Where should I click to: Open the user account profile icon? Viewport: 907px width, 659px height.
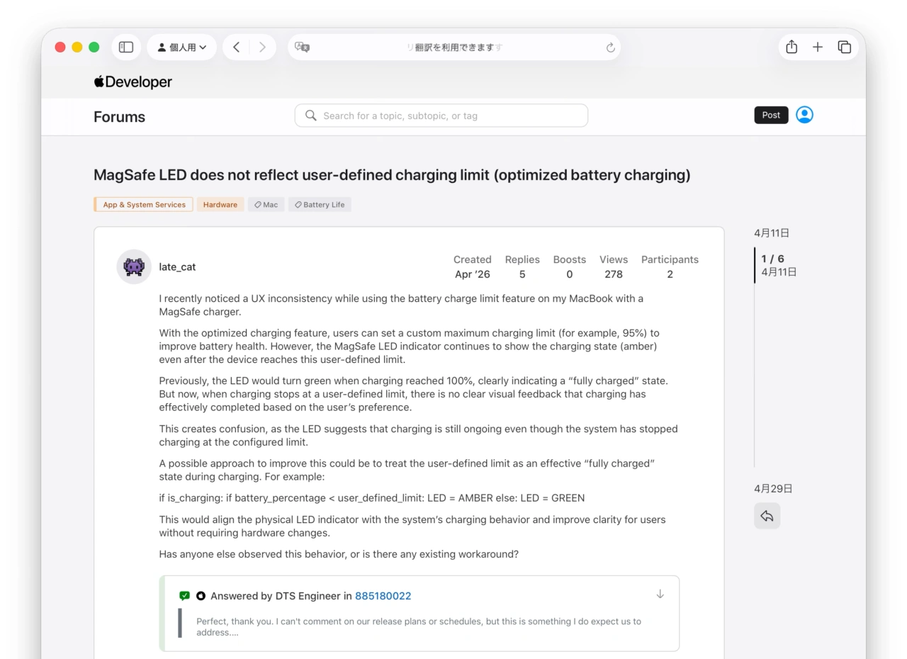804,115
